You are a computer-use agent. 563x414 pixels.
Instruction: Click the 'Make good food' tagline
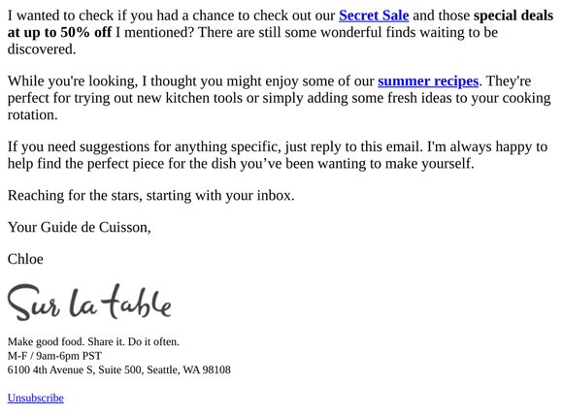[93, 341]
